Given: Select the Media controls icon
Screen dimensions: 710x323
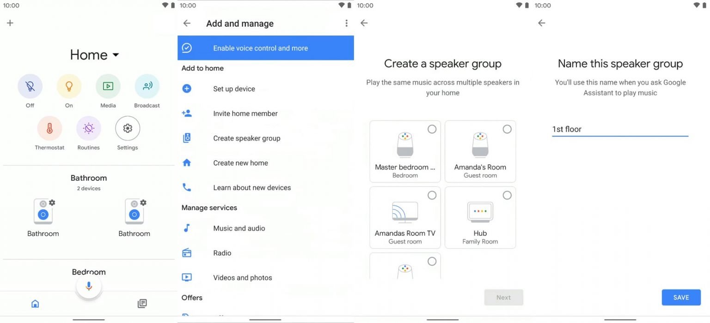Looking at the screenshot, I should point(108,86).
